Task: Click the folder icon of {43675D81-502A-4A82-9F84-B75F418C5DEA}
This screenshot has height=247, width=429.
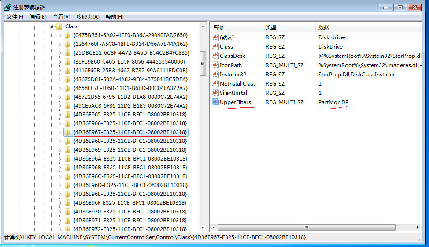Action: pyautogui.click(x=67, y=79)
